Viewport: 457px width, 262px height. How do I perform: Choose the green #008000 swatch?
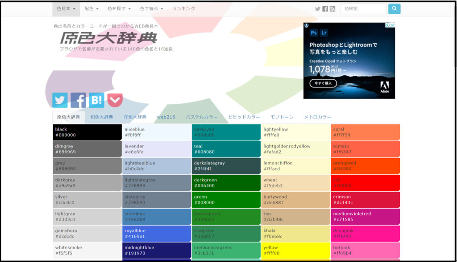pyautogui.click(x=226, y=200)
